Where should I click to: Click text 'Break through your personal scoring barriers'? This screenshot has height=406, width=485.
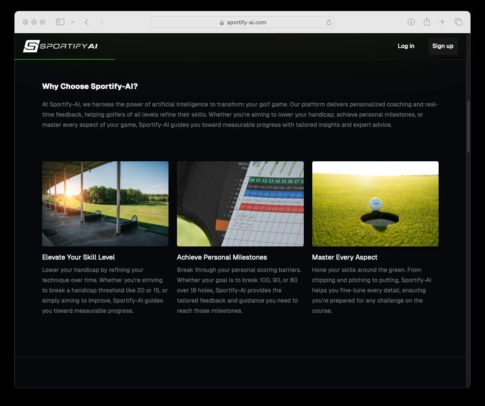239,270
